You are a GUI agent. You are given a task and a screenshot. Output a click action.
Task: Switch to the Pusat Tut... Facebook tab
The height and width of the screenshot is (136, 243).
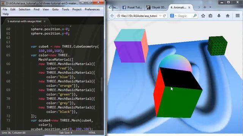pyautogui.click(x=132, y=7)
